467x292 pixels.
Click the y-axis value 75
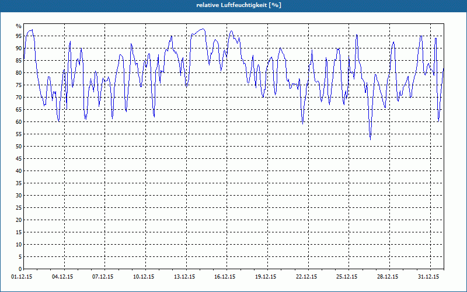tap(19, 85)
